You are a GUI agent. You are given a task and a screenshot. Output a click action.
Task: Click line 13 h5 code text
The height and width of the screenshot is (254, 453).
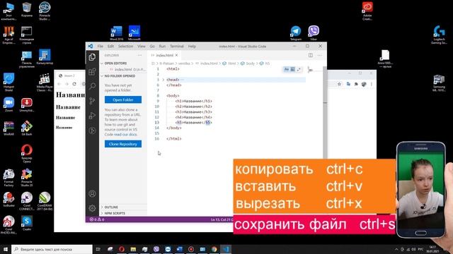[193, 123]
